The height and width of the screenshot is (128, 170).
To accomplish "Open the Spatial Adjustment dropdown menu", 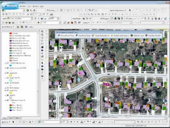I will (x=118, y=10).
